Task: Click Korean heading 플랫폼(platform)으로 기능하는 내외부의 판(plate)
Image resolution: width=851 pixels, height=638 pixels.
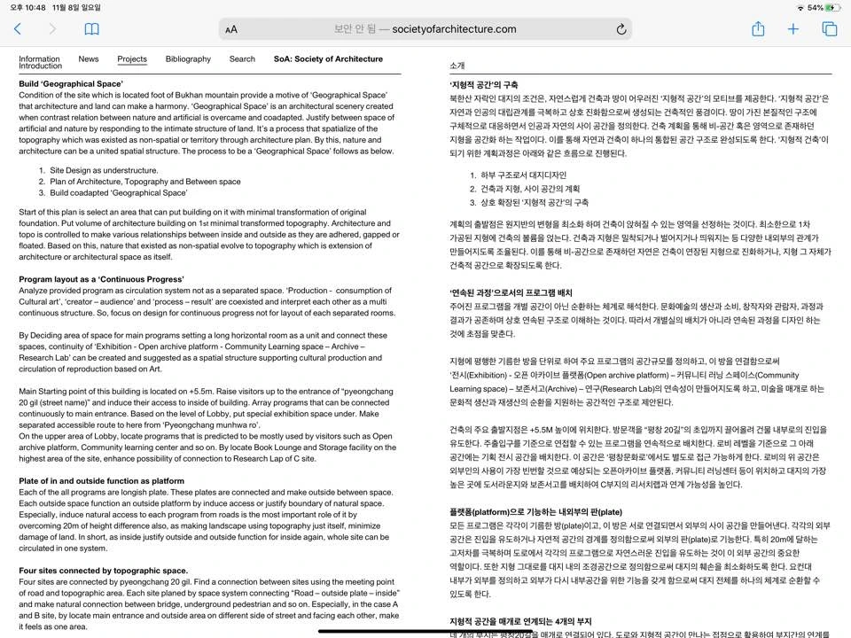Action: coord(535,512)
